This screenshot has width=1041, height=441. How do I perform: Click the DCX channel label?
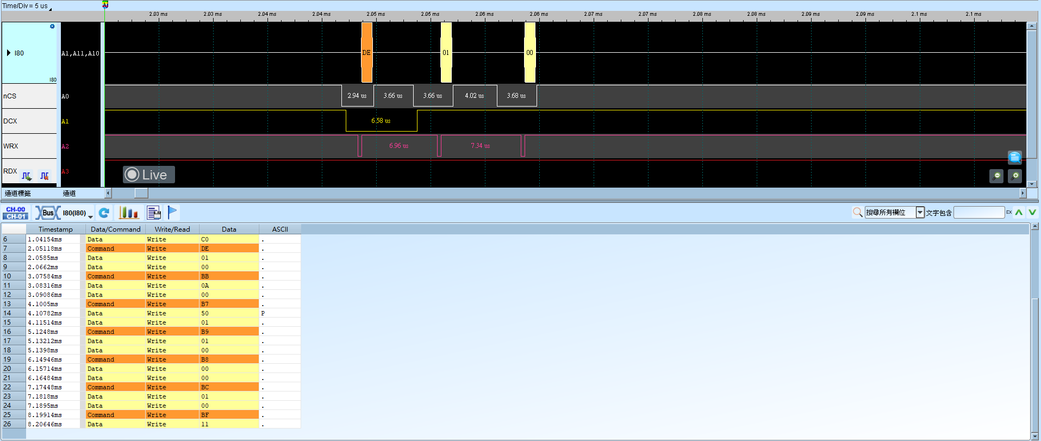10,121
